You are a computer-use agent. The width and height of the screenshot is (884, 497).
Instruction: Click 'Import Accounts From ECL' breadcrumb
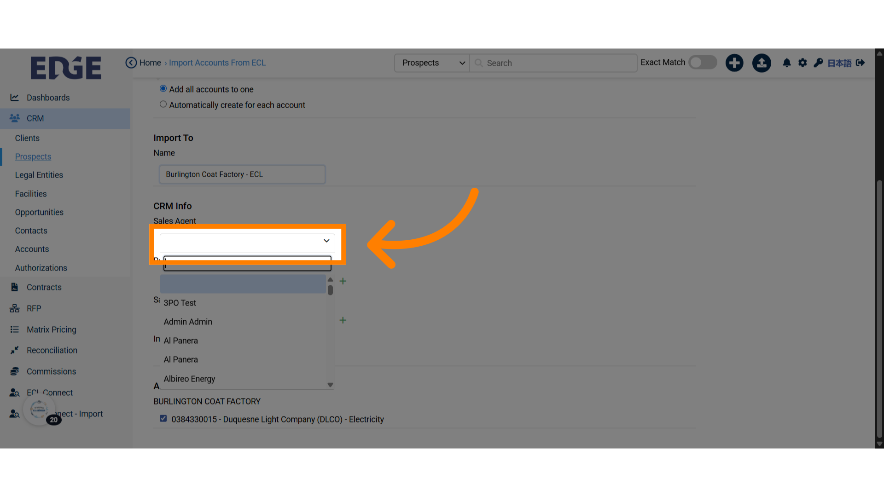pyautogui.click(x=217, y=63)
